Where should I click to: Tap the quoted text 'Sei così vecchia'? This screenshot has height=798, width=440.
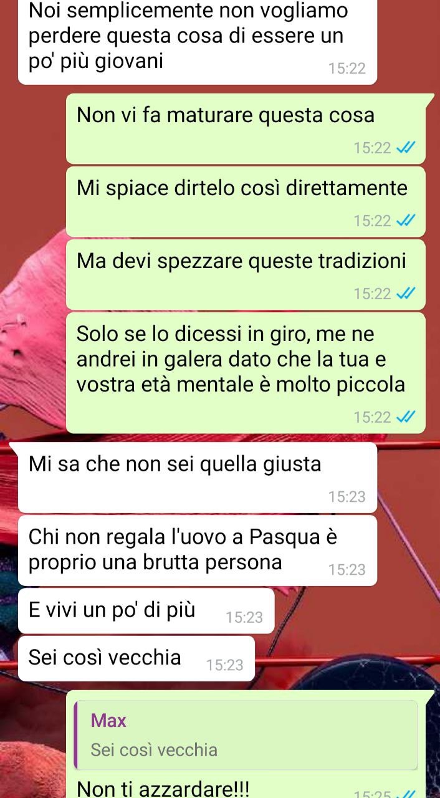[154, 749]
